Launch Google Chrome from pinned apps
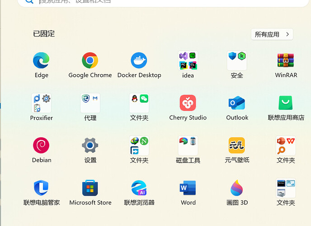The width and height of the screenshot is (311, 226). pyautogui.click(x=90, y=60)
